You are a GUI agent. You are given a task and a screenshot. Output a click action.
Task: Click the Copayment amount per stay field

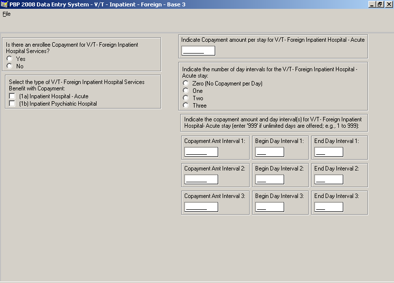point(198,51)
